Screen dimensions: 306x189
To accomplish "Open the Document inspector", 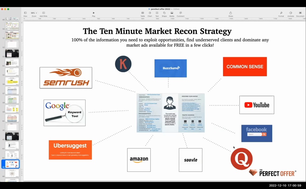I will point(300,14).
